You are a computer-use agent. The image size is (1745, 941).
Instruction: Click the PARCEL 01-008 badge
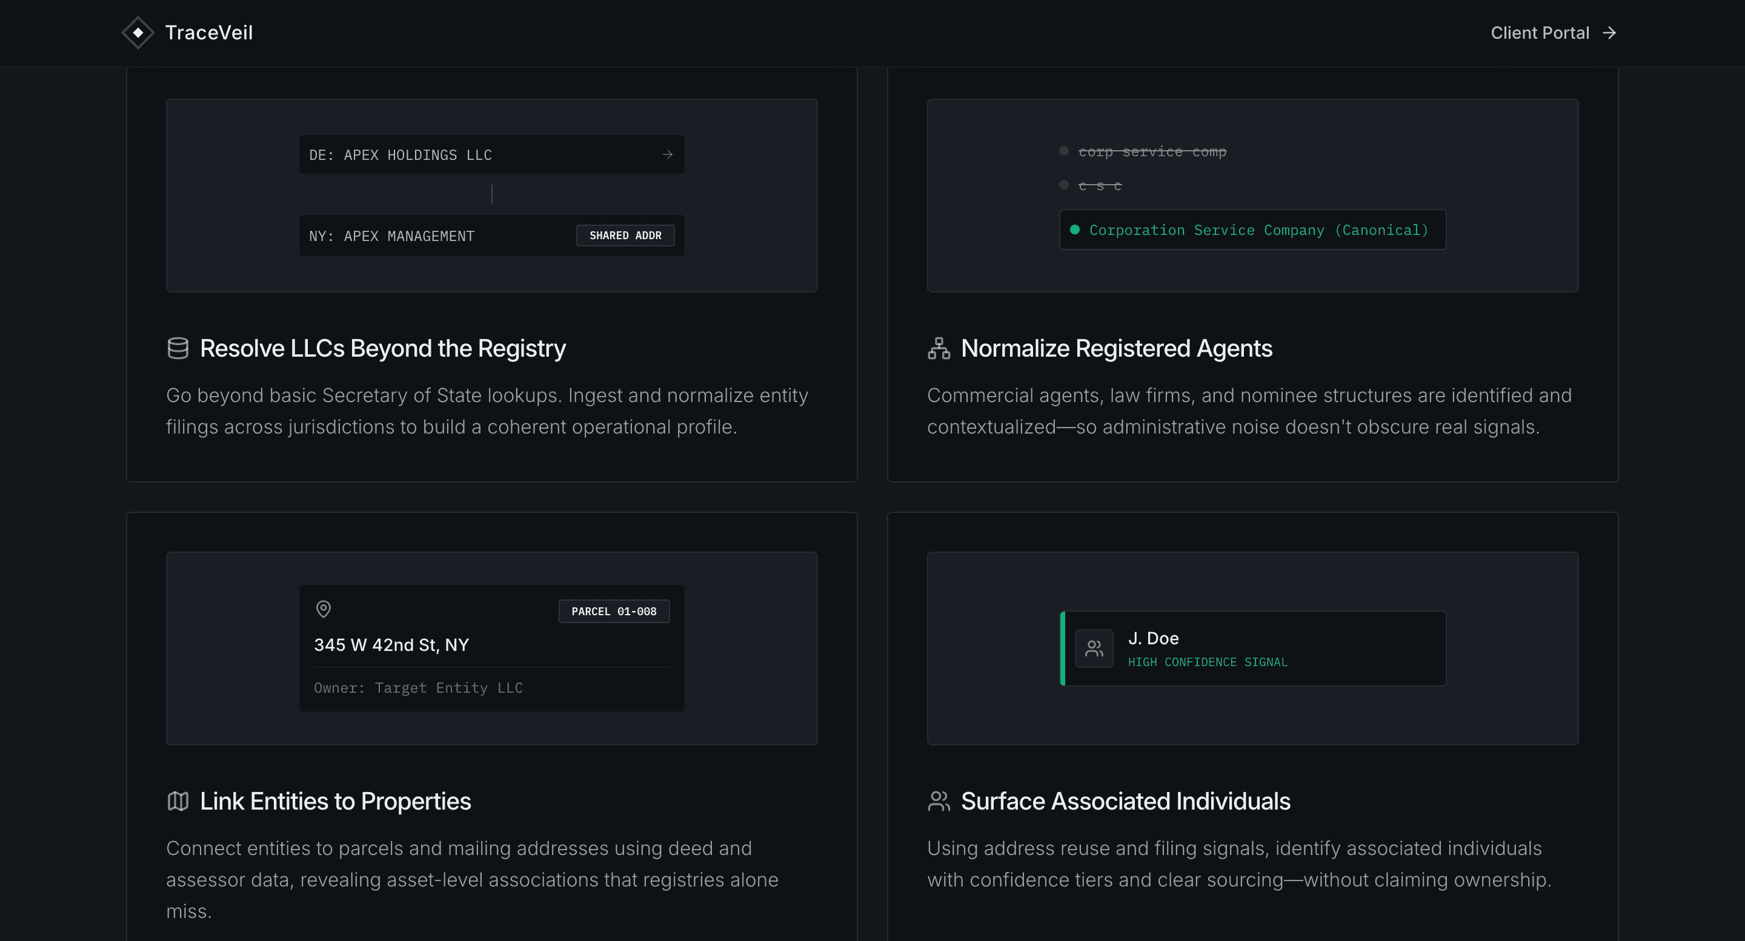tap(614, 610)
